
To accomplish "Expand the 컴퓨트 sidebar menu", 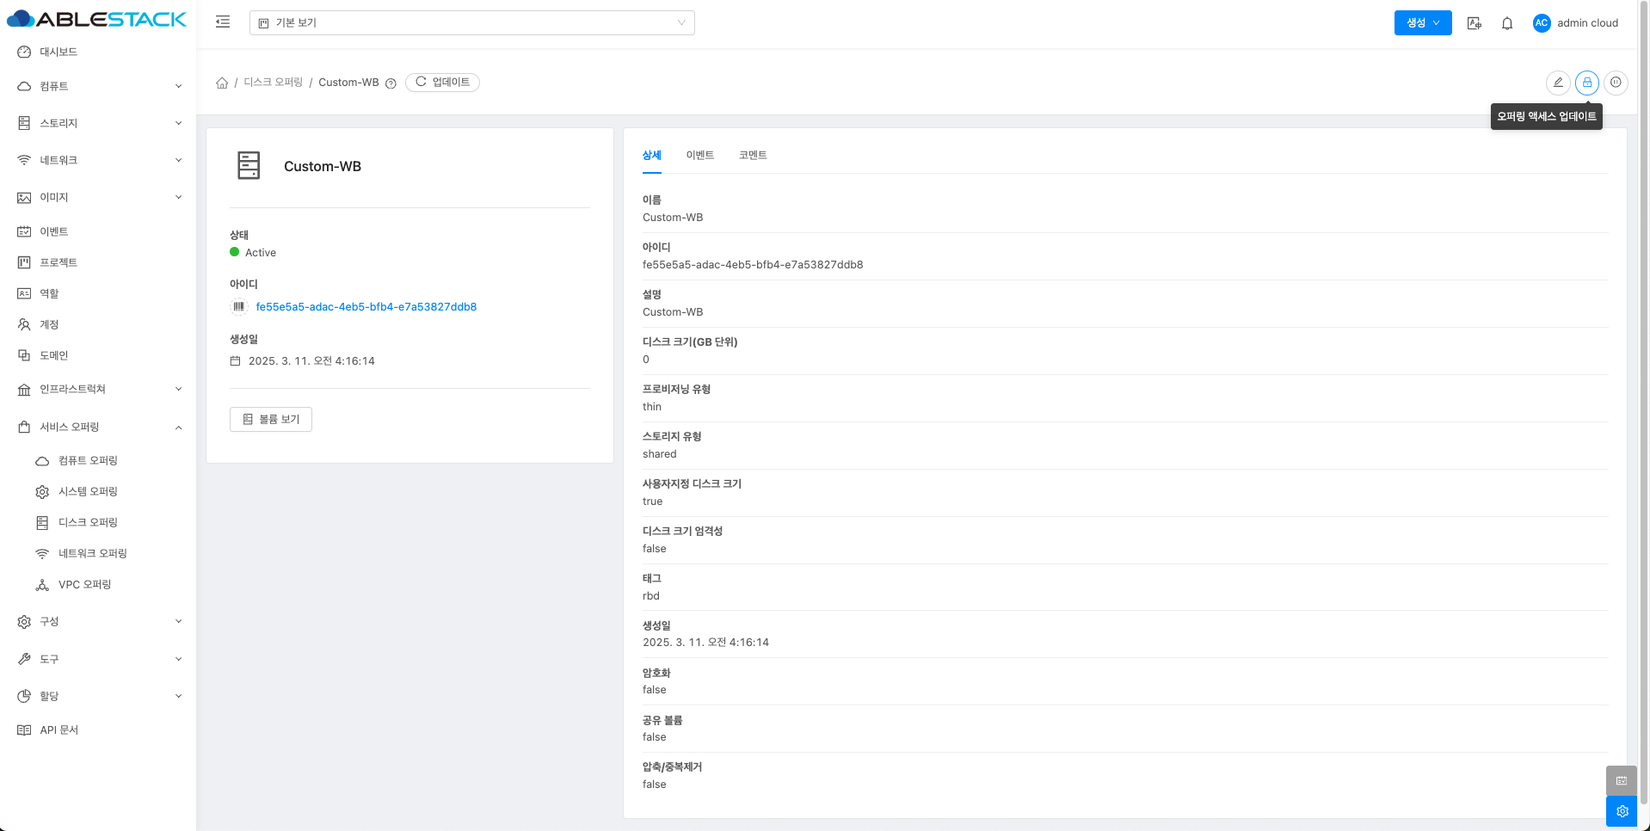I will (x=98, y=86).
